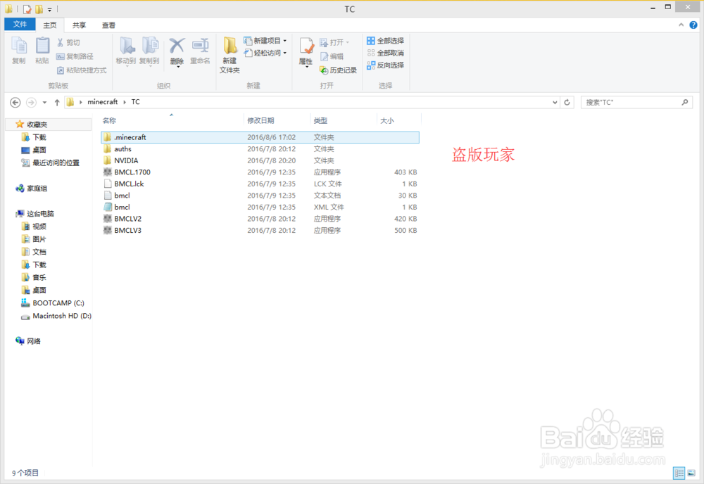Click the 移动到 (Move to) icon
This screenshot has width=704, height=484.
126,49
